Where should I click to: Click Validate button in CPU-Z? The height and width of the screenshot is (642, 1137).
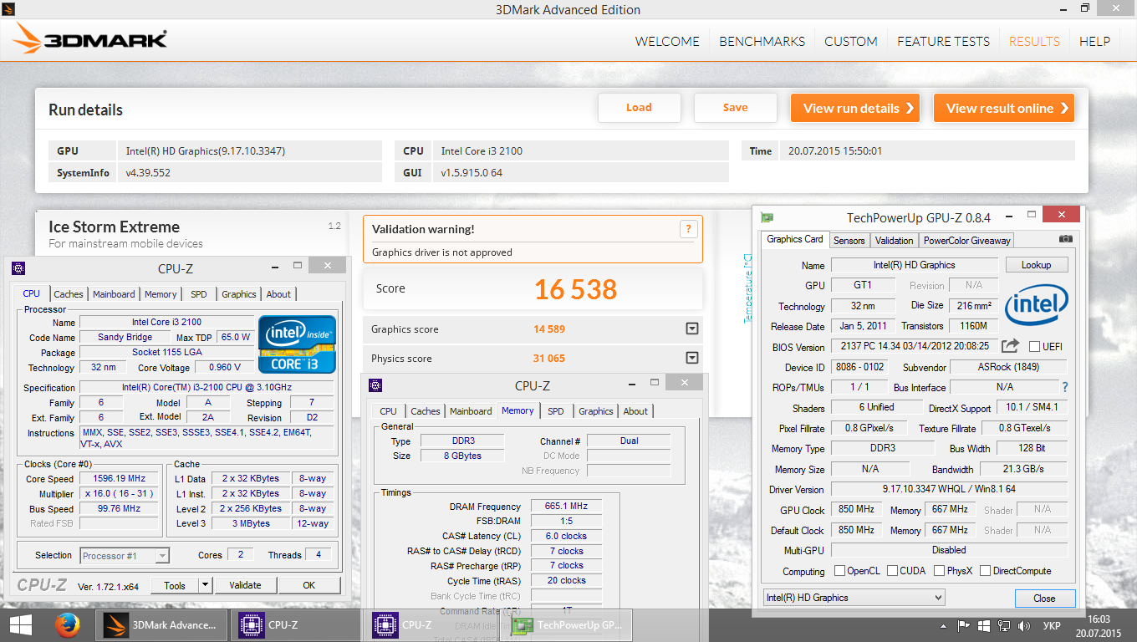(x=245, y=585)
